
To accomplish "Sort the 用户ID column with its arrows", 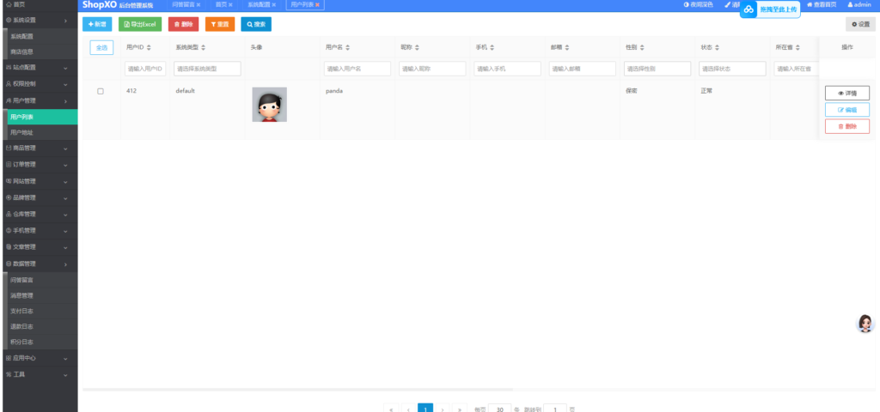I will pyautogui.click(x=149, y=48).
